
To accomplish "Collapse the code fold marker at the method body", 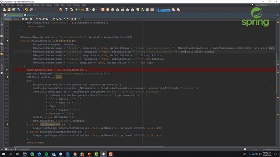I will (x=11, y=66).
